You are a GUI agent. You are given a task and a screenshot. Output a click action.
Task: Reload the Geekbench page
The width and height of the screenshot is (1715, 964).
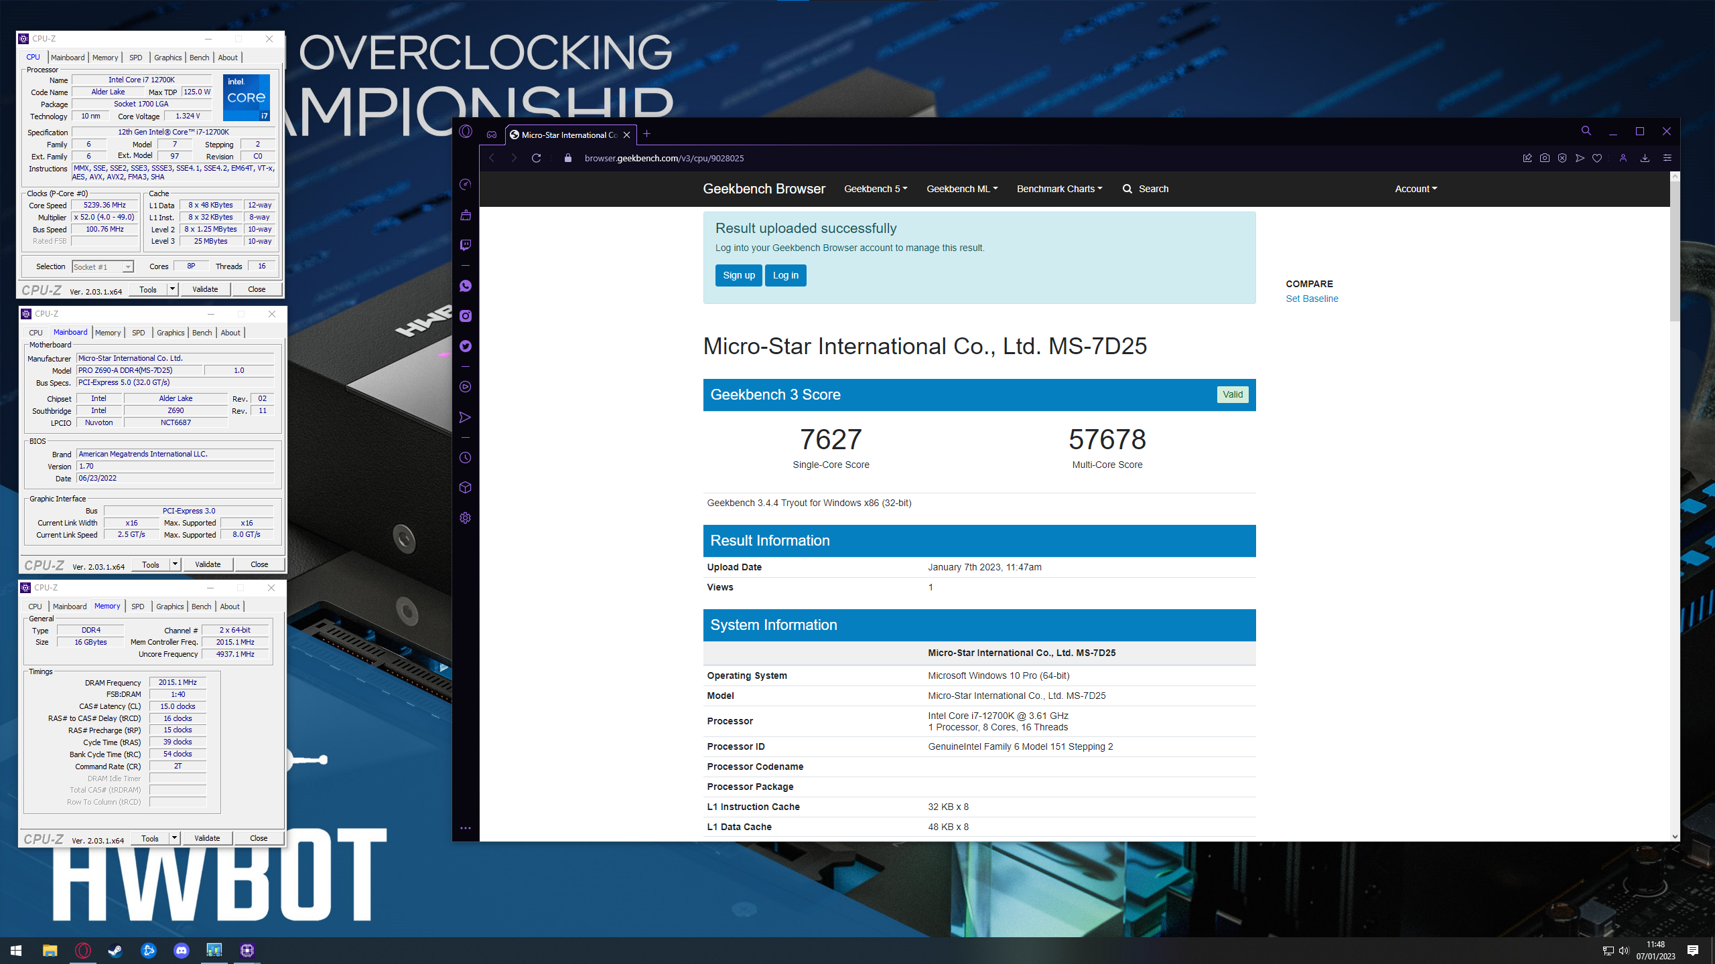(536, 158)
